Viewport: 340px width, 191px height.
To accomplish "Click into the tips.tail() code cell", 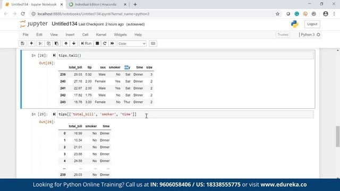I will 185,55.
